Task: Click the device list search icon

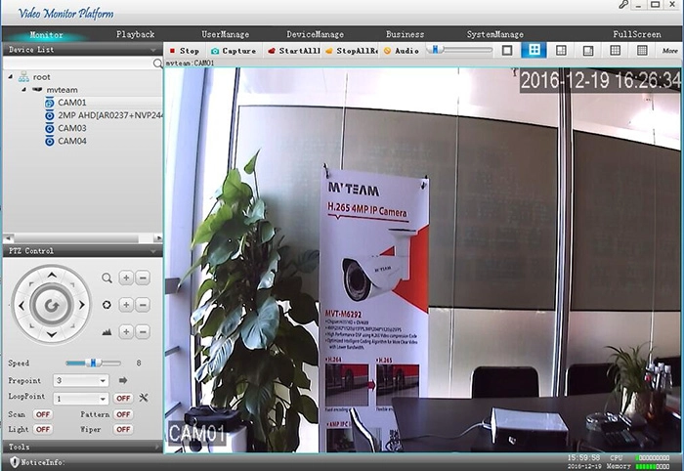Action: [x=157, y=64]
